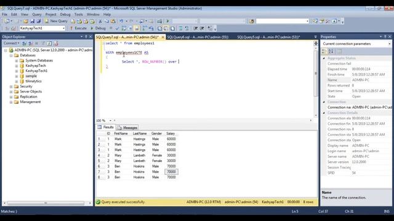Screen dimensions: 394x221
Task: Open the Query menu
Action: point(37,15)
